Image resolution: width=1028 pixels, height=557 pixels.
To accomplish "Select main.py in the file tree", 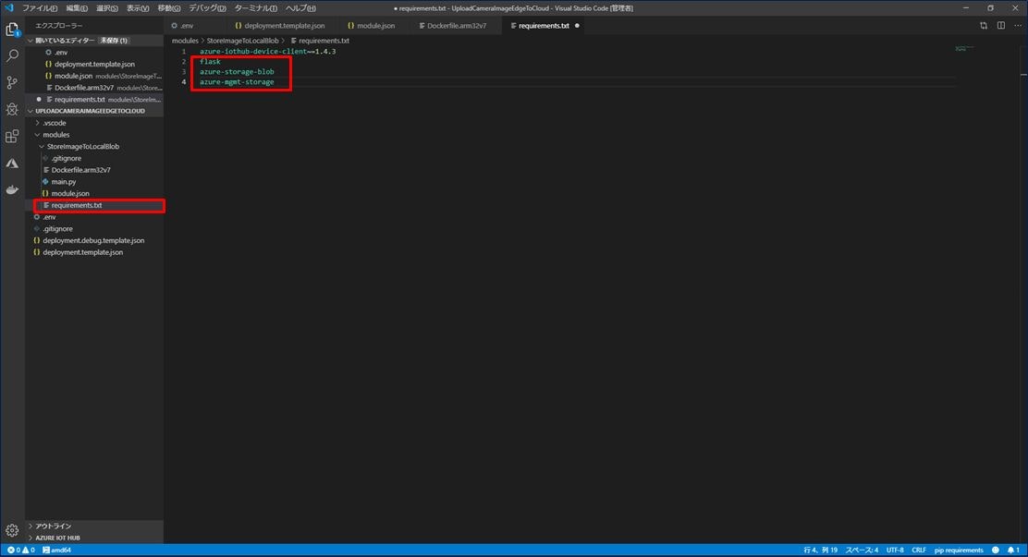I will [x=65, y=181].
